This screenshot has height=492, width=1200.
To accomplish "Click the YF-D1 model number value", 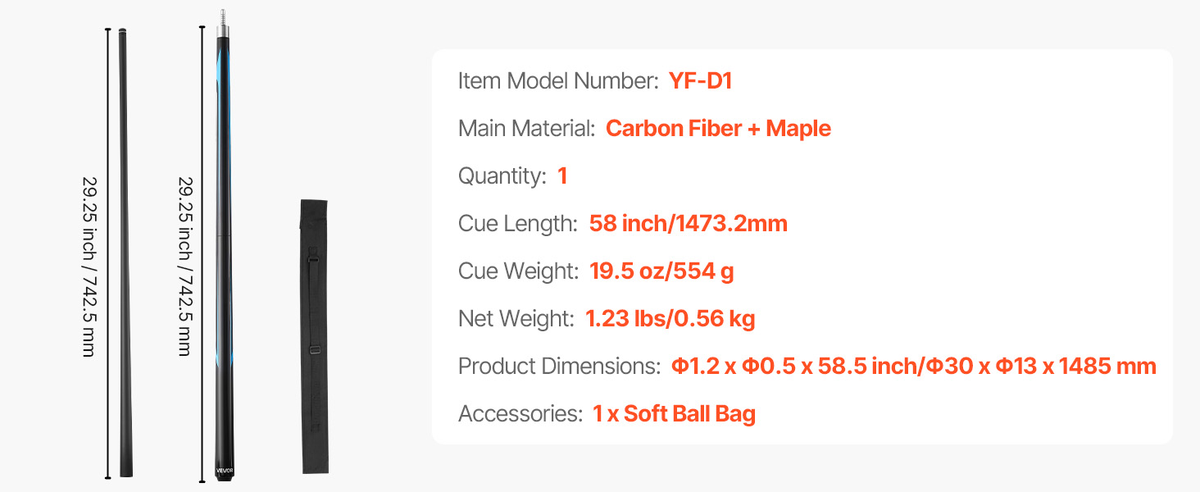I will pos(700,80).
